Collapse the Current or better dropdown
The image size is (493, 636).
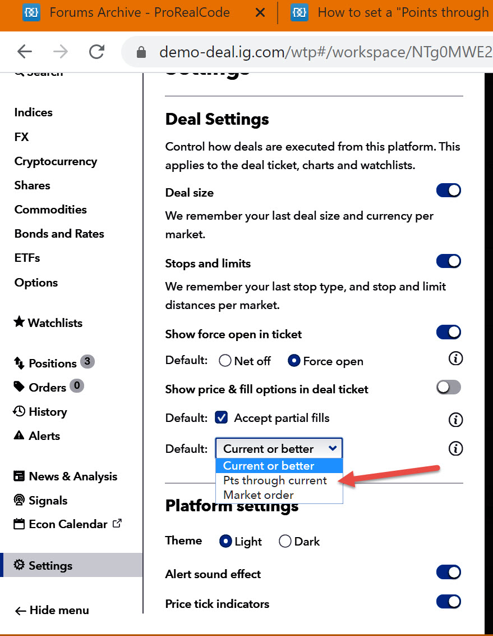tap(279, 449)
